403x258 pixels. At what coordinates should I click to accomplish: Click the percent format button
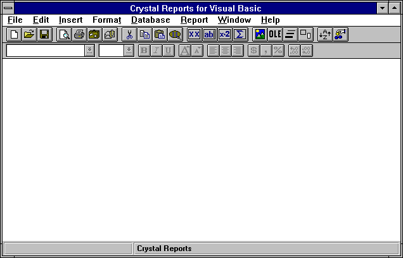click(x=278, y=51)
